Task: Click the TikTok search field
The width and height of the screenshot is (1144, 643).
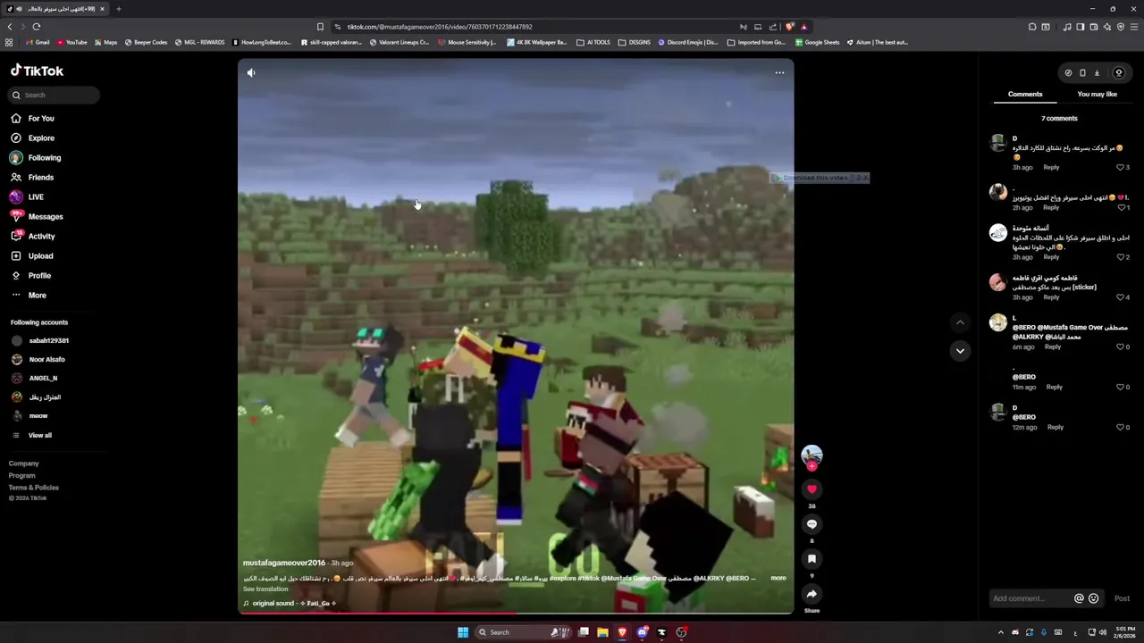Action: tap(55, 95)
